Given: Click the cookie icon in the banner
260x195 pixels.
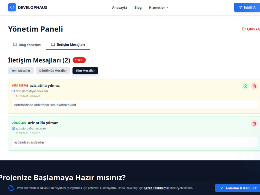Looking at the screenshot, I should pyautogui.click(x=11, y=188).
